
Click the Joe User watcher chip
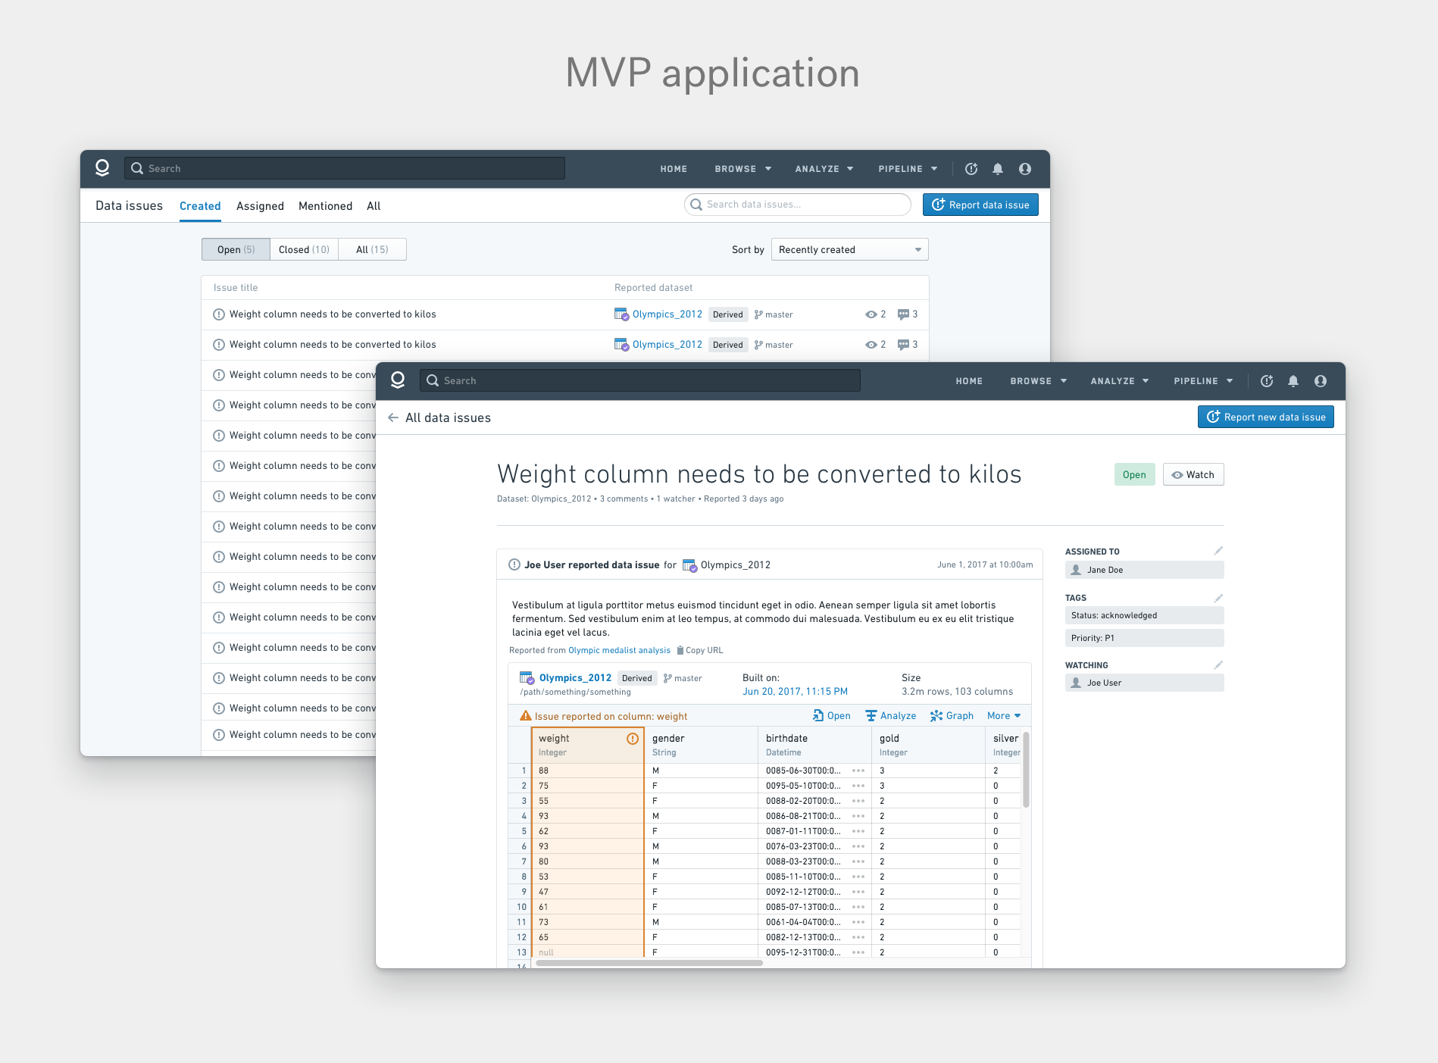pos(1144,683)
